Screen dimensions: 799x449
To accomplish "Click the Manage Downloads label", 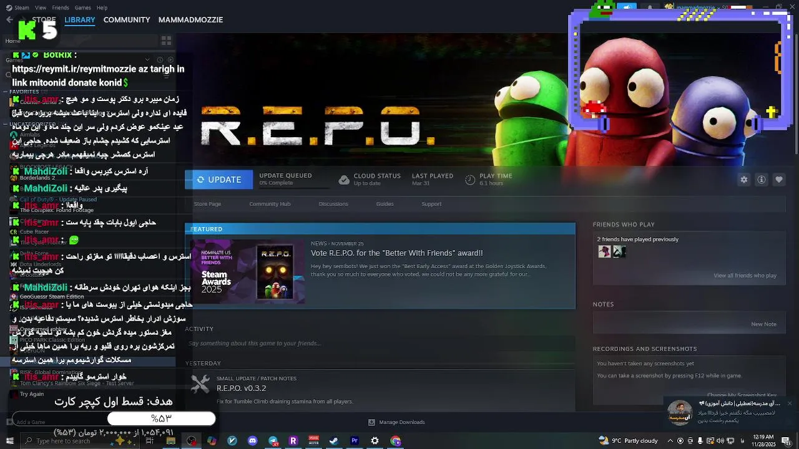I will [x=402, y=422].
